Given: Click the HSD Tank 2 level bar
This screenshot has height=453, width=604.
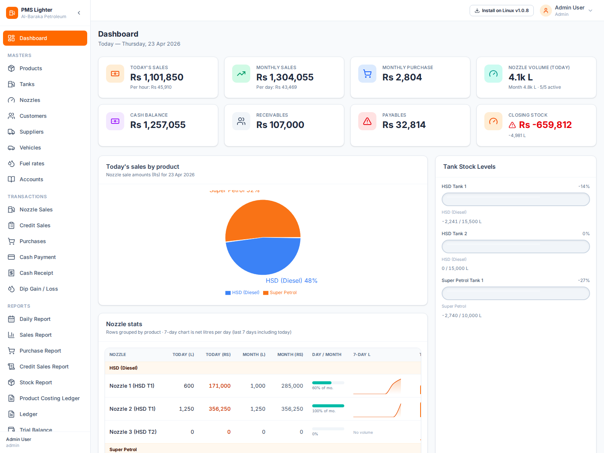Looking at the screenshot, I should (x=516, y=247).
